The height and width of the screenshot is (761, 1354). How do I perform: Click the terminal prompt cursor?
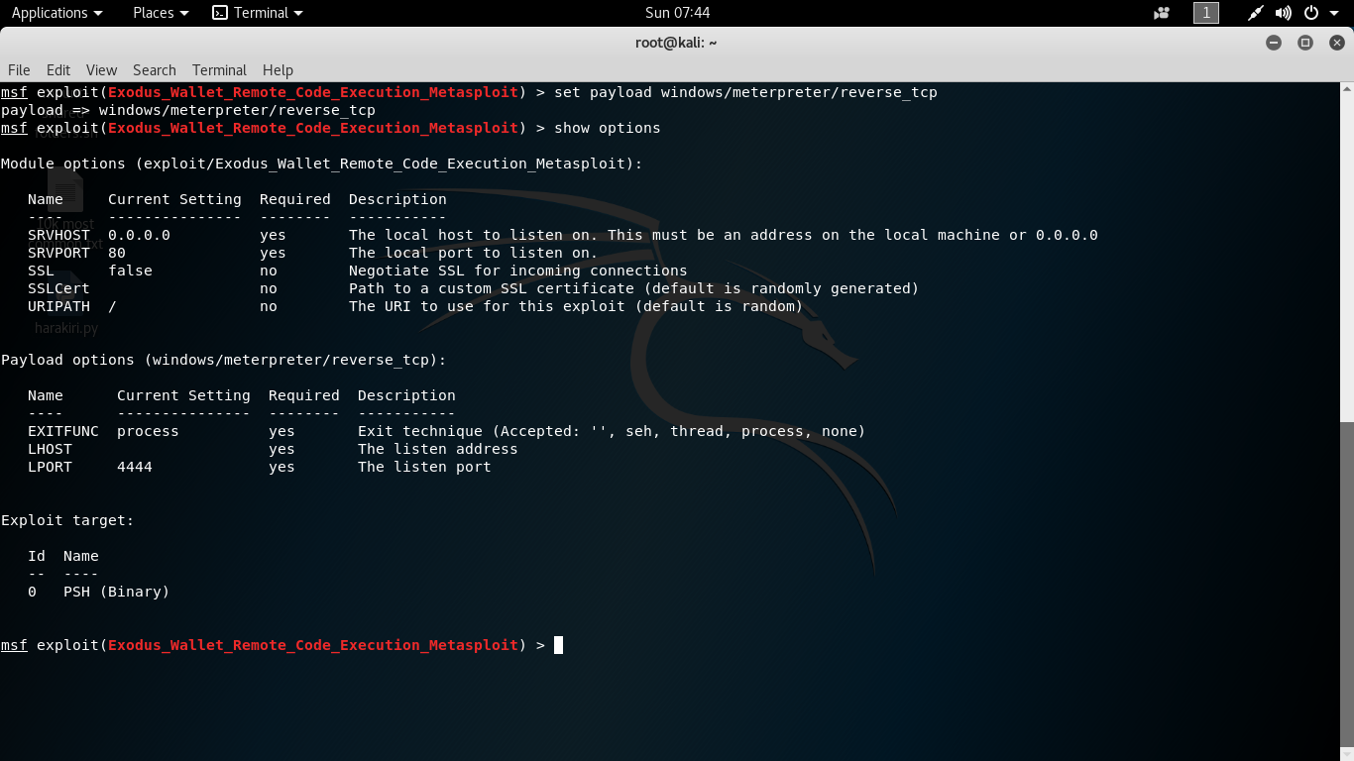558,645
